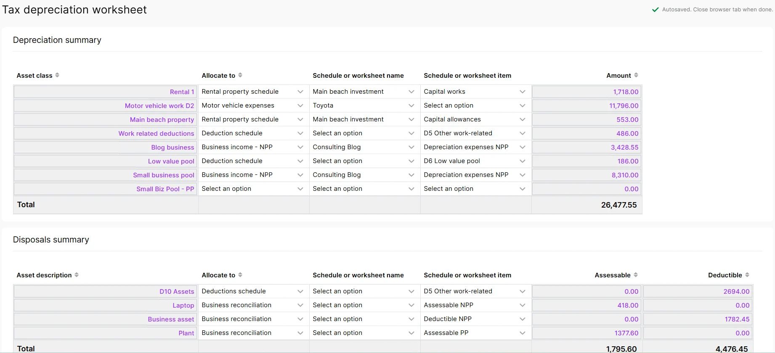The height and width of the screenshot is (353, 775).
Task: Open Motor vehicle expenses allocate dropdown
Action: pos(253,105)
